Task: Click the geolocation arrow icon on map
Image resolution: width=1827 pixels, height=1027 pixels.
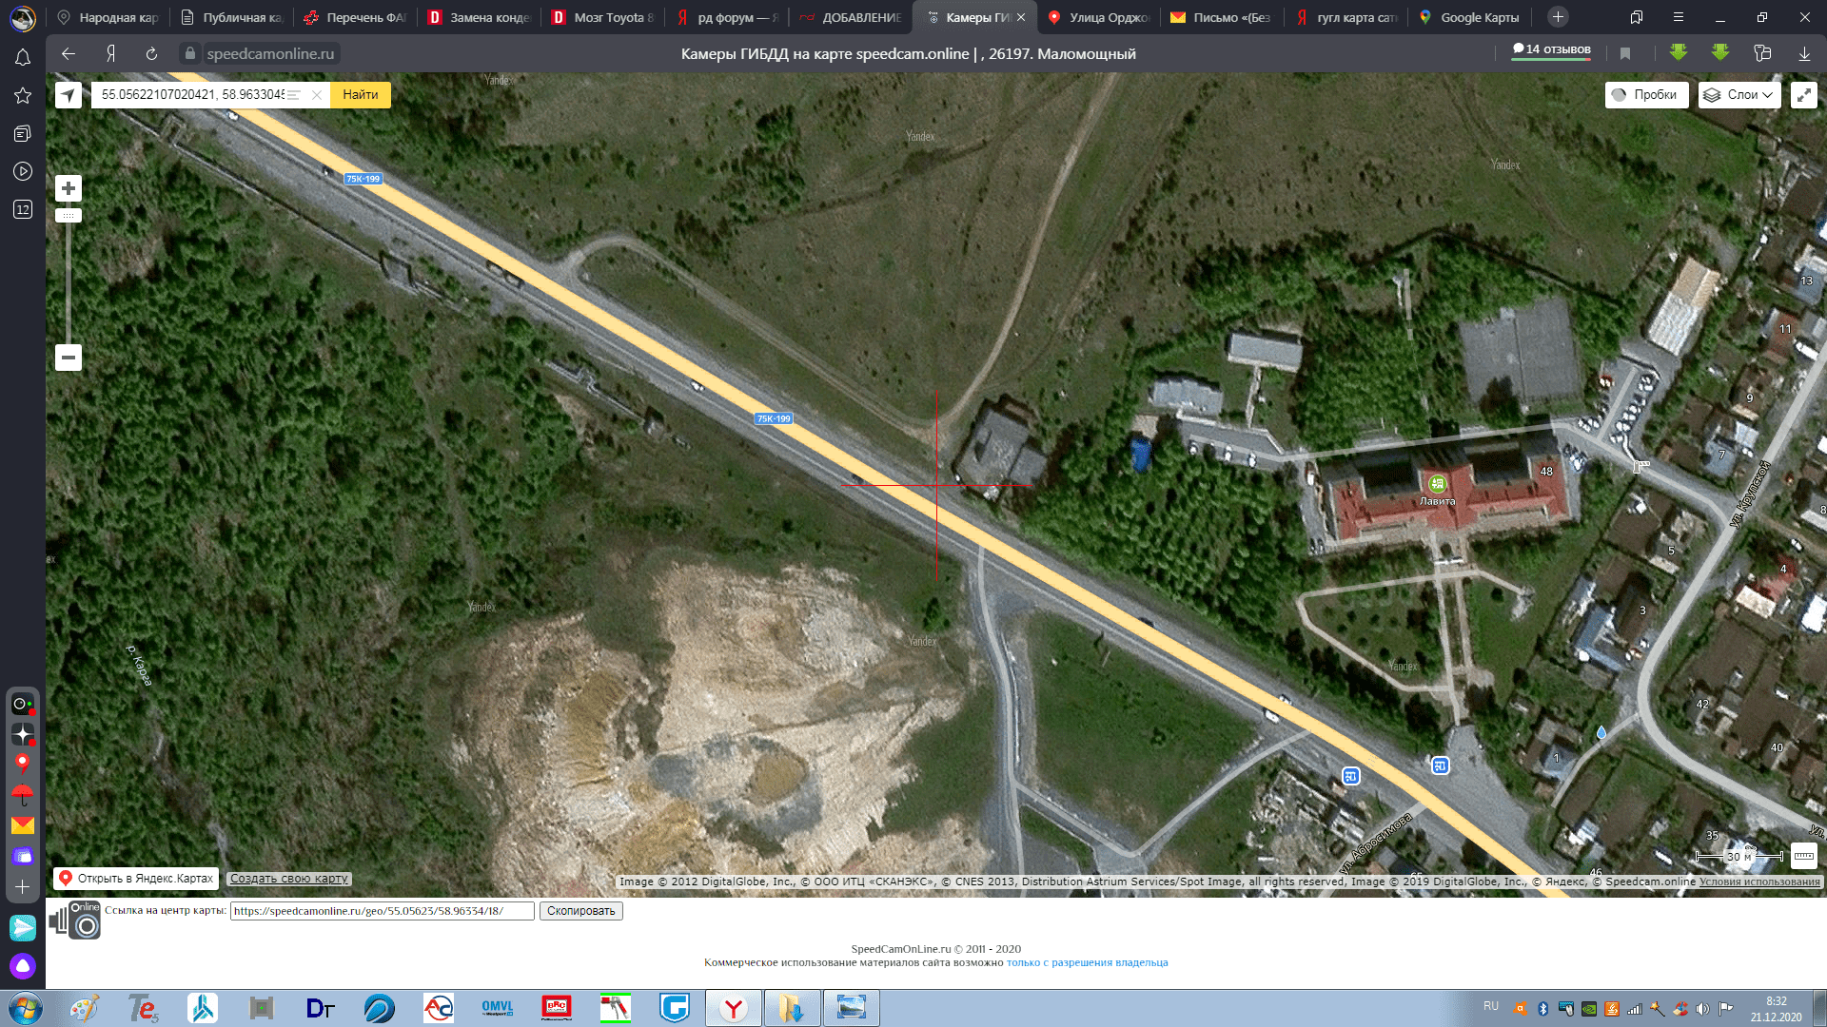Action: (x=69, y=95)
